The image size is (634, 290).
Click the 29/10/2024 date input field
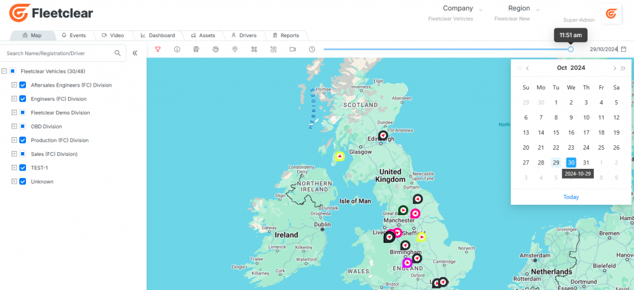[604, 49]
